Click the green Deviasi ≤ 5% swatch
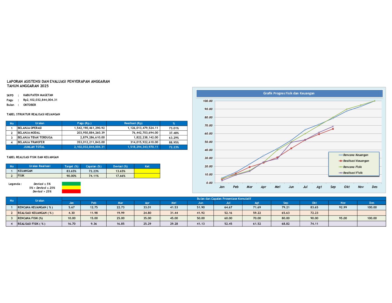Image resolution: width=392 pixels, height=303 pixels. [71, 184]
